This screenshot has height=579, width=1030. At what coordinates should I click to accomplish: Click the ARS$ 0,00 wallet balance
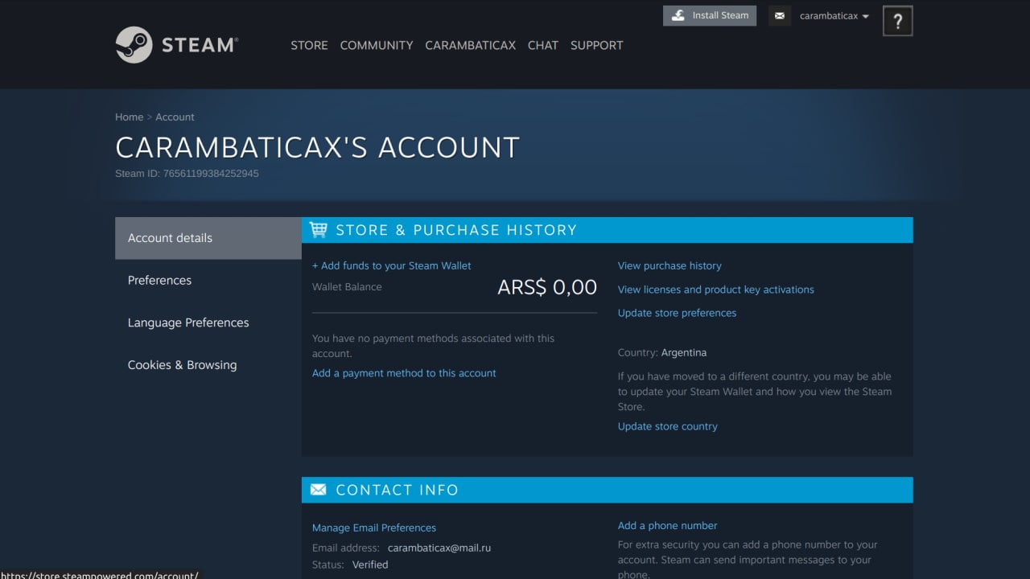[547, 287]
